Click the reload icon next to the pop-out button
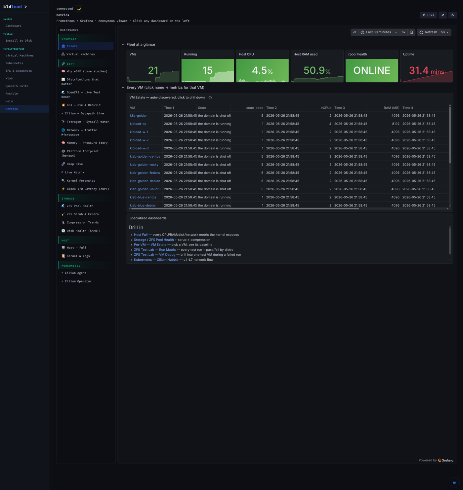The image size is (463, 490). (x=453, y=15)
